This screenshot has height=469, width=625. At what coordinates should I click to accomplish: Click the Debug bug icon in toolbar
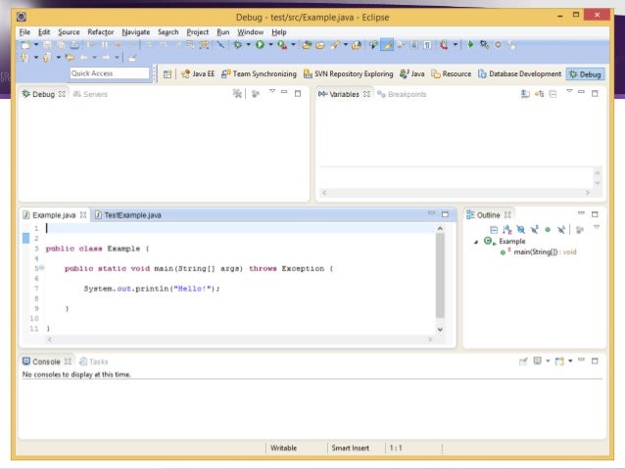pyautogui.click(x=236, y=45)
